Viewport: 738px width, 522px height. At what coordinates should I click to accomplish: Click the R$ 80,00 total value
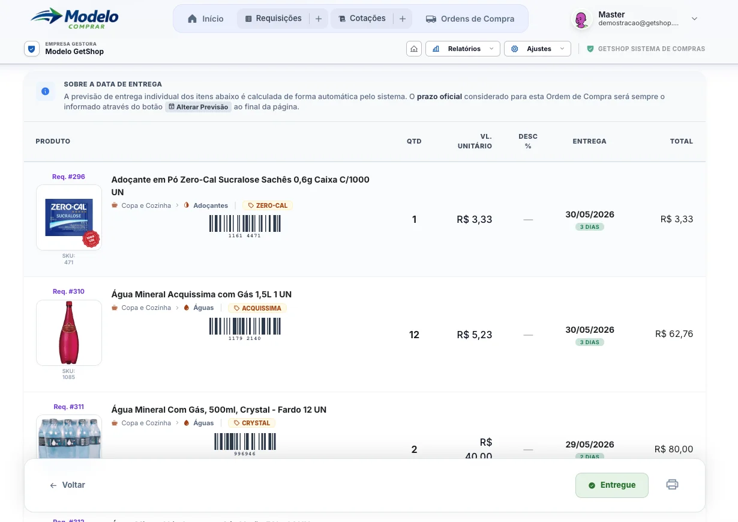[x=674, y=449]
